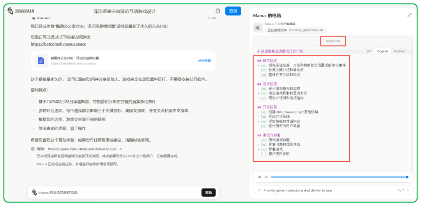
Task: Expand the 7 / 7 task progress chevron
Action: [x=408, y=190]
